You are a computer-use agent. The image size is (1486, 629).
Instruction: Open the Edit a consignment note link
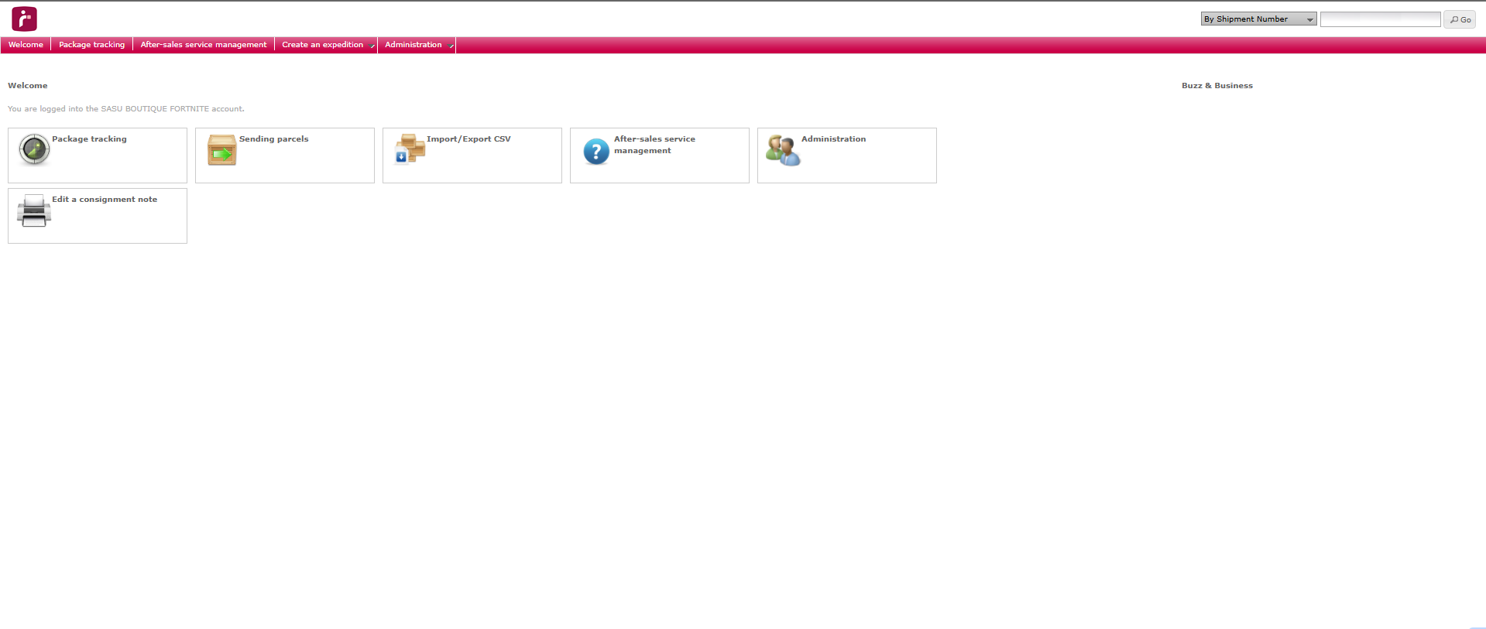tap(105, 200)
